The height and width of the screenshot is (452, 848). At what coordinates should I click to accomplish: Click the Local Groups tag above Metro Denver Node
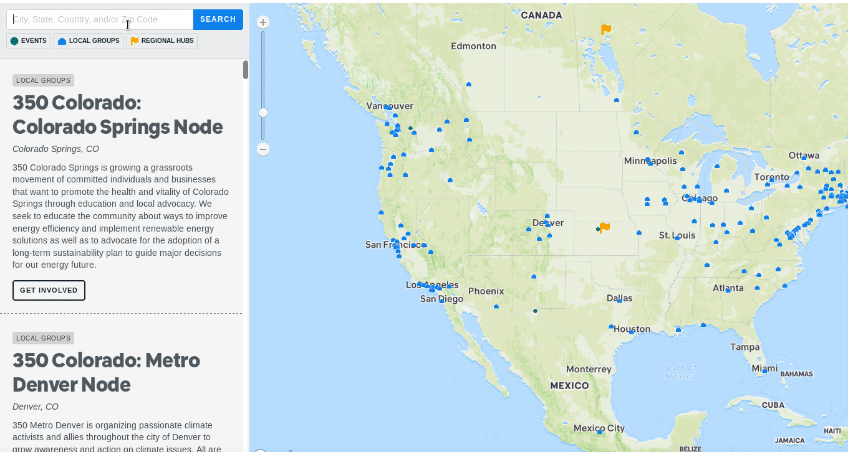pos(43,338)
